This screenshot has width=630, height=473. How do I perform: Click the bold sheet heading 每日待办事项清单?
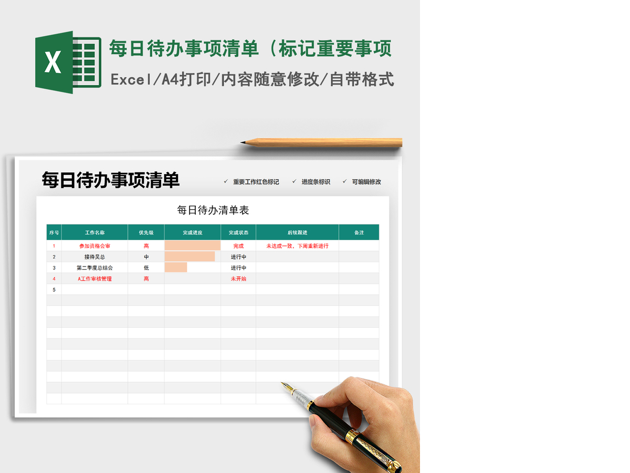click(111, 180)
